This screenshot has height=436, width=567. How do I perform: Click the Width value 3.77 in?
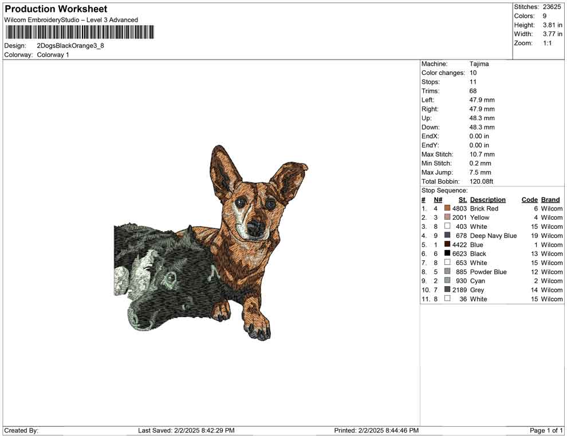[553, 34]
